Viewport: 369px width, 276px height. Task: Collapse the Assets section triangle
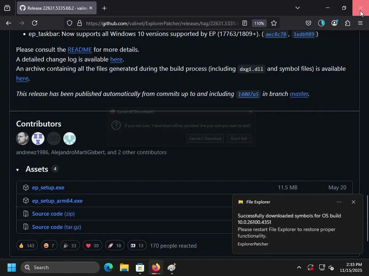click(x=18, y=170)
